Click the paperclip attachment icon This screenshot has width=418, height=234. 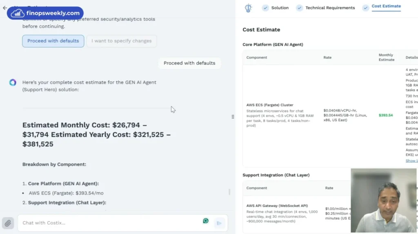click(8, 223)
